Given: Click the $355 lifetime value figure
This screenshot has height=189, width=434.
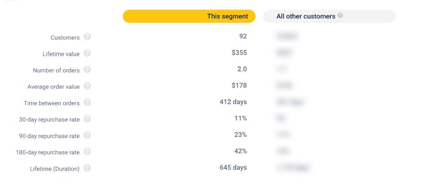Looking at the screenshot, I should 239,53.
